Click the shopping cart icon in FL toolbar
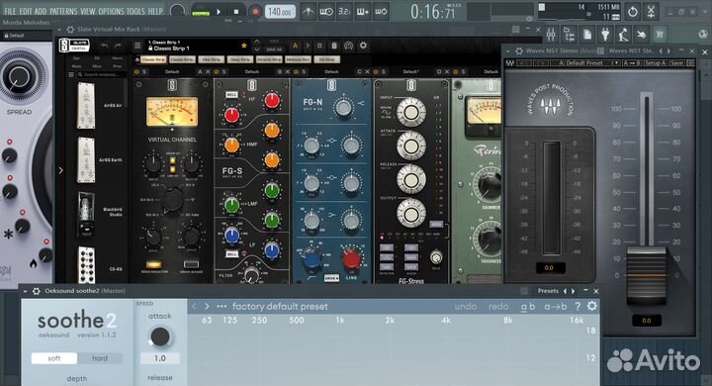 coord(660,34)
